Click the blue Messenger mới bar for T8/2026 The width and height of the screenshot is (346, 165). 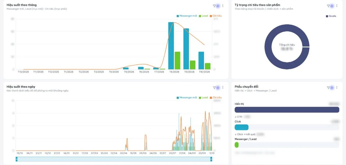[171, 45]
